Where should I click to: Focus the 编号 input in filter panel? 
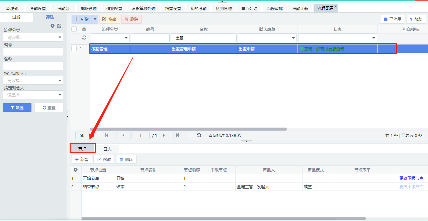(33, 52)
